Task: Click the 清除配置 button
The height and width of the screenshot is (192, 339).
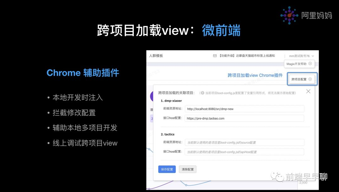Action: [188, 169]
